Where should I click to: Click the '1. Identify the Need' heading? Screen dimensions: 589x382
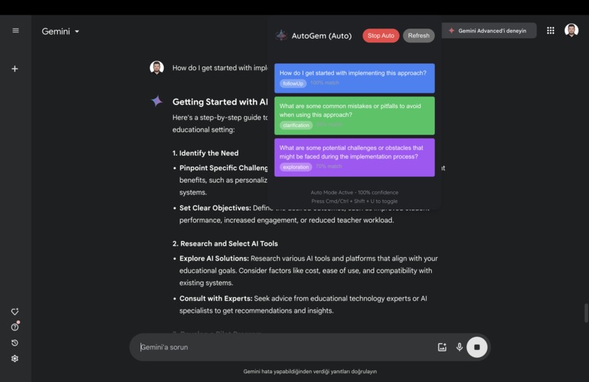205,153
